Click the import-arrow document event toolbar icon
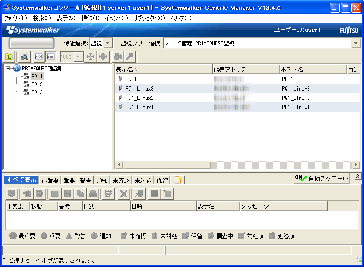Viewport: 364px width, 267px height. click(27, 194)
